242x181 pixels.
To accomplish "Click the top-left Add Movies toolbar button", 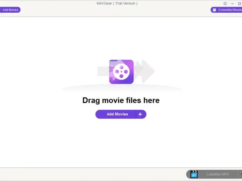I will (x=10, y=10).
